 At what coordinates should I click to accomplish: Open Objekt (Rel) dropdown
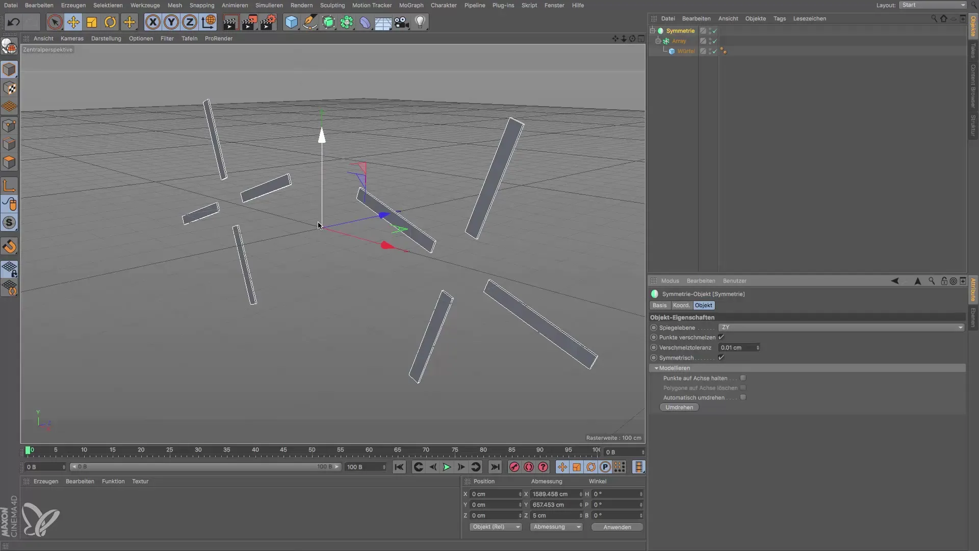click(495, 527)
